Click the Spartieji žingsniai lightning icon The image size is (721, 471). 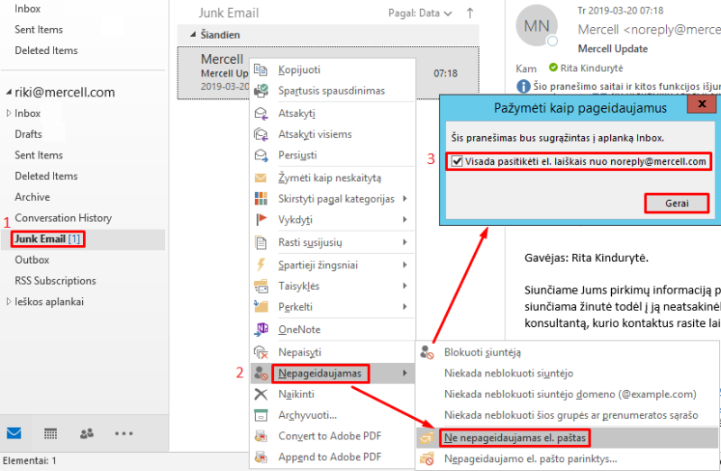click(260, 265)
